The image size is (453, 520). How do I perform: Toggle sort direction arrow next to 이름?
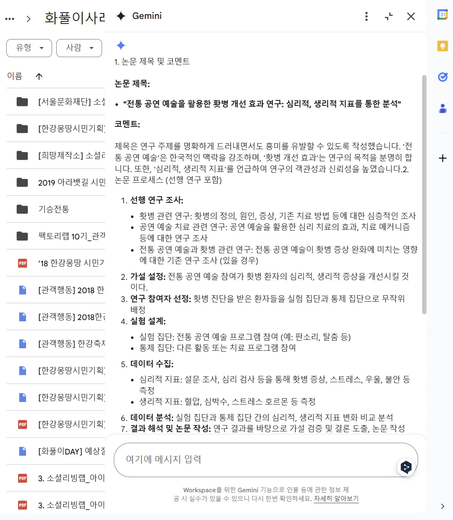(x=39, y=76)
